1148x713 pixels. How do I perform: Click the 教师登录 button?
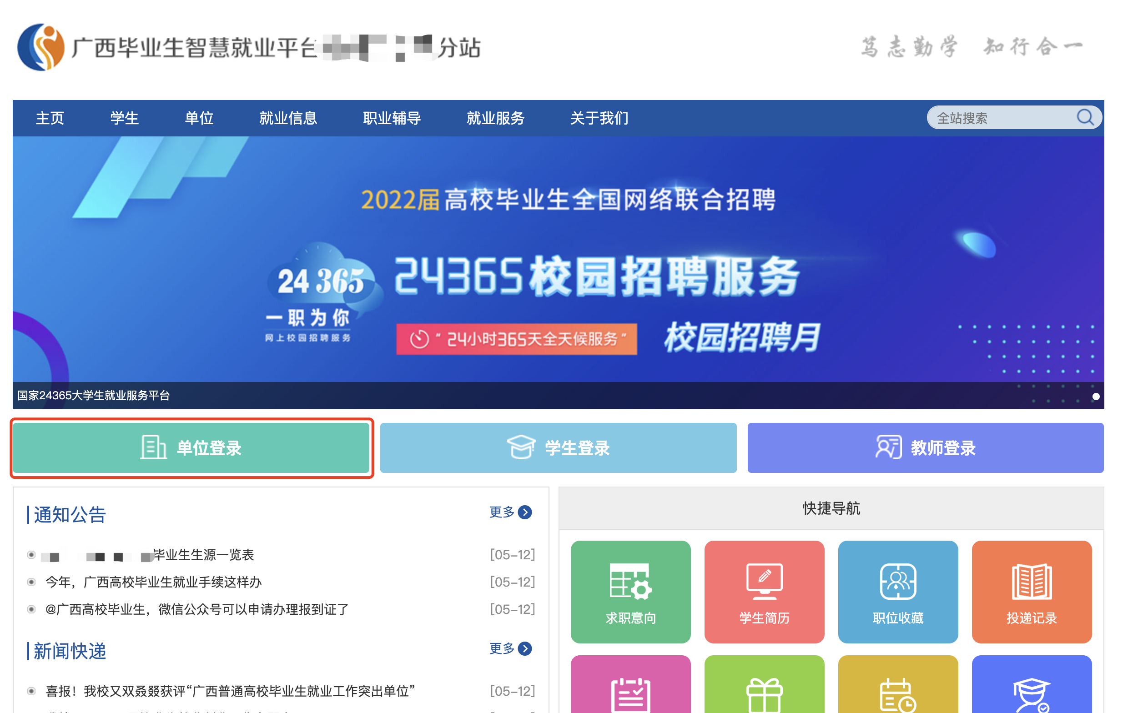926,447
